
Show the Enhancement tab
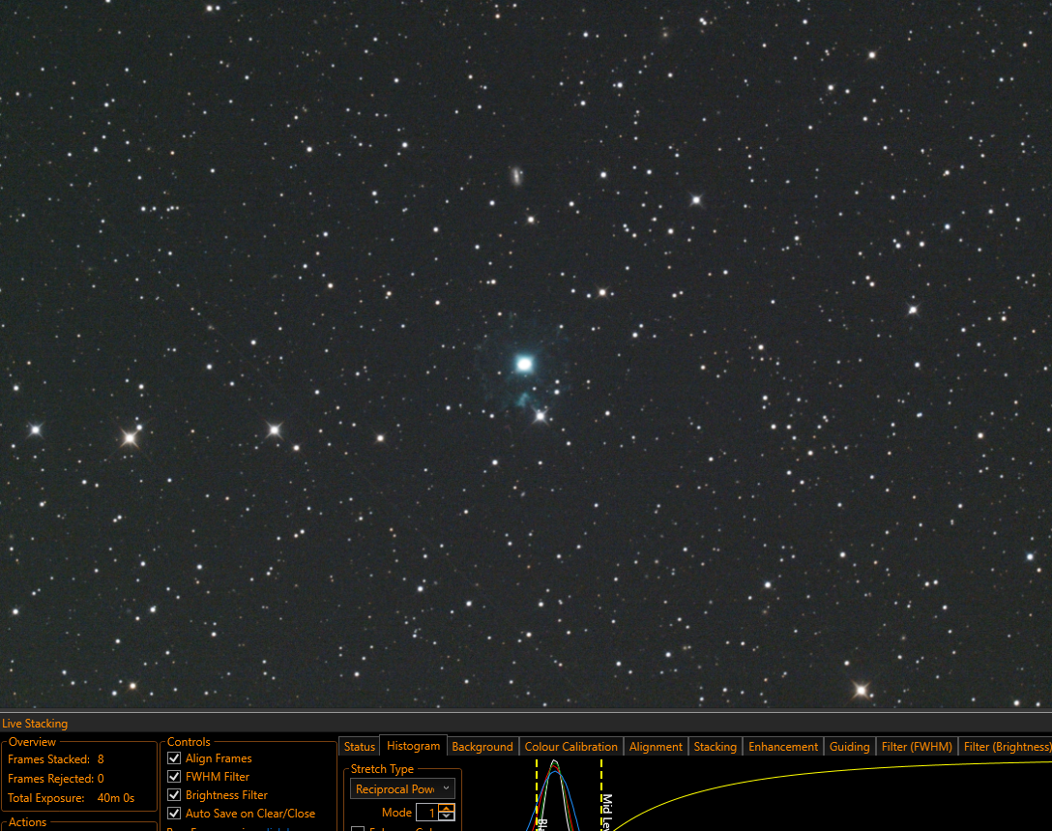[x=783, y=747]
